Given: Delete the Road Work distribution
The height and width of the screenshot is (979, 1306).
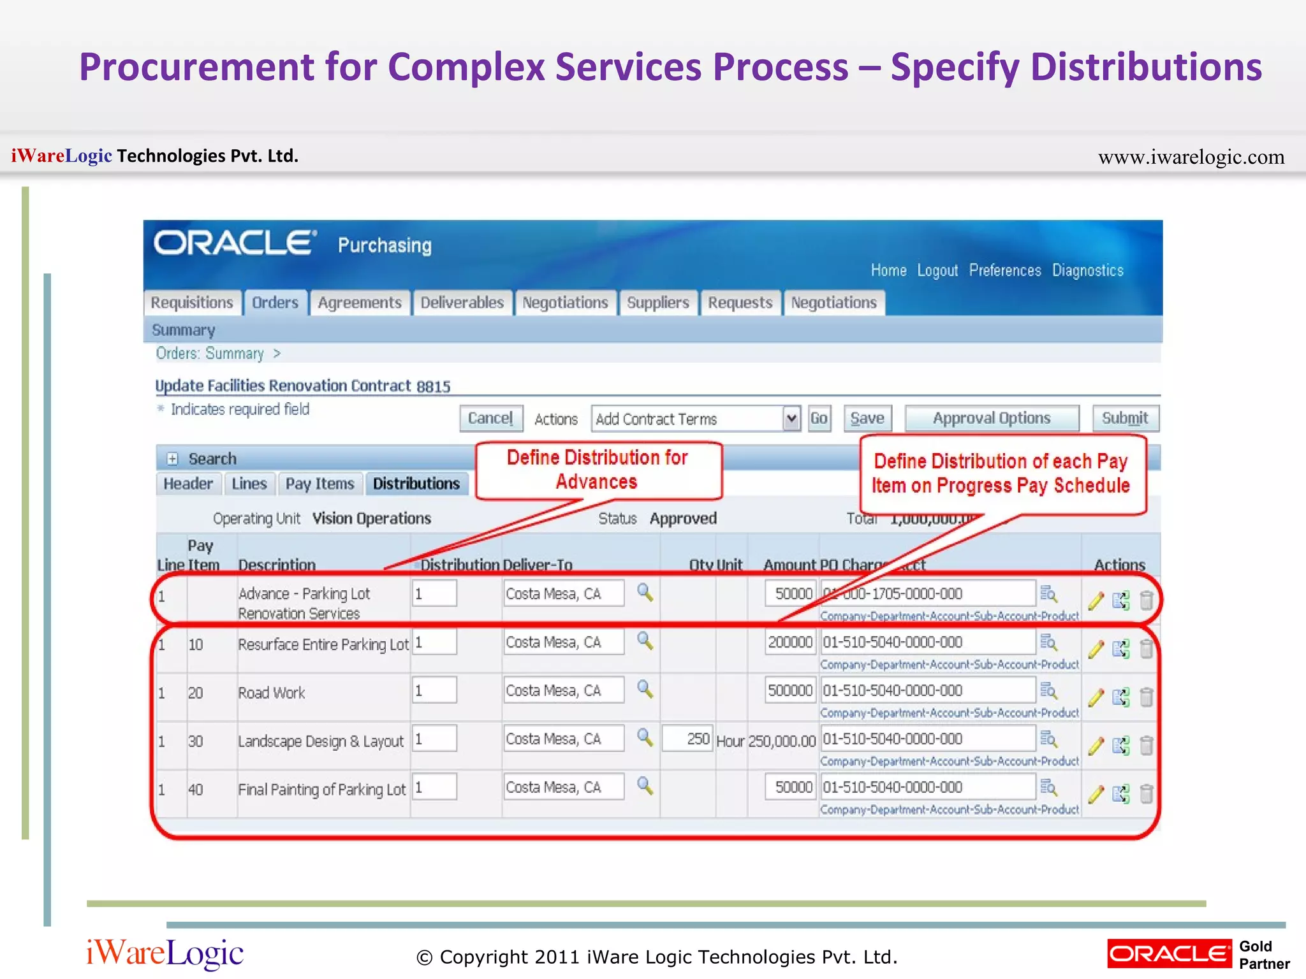Looking at the screenshot, I should click(1147, 697).
